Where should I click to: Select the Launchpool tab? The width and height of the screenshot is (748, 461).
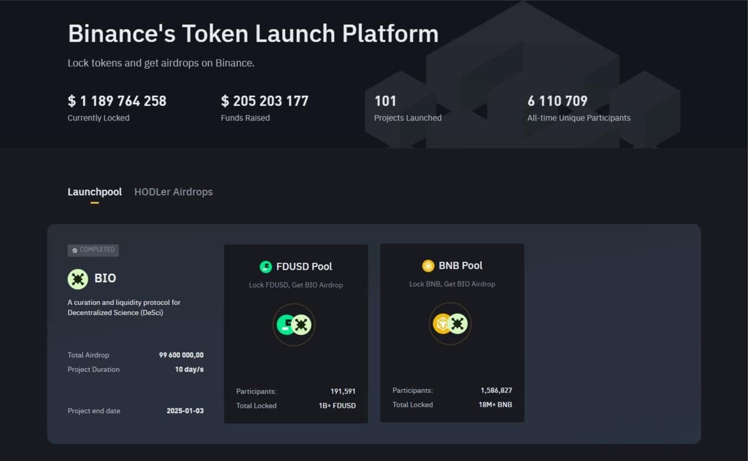tap(95, 192)
